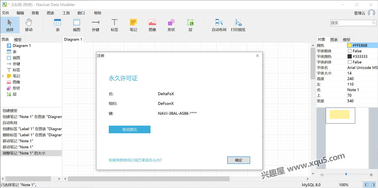Expand the 笔记 tree node
The height and width of the screenshot is (188, 378).
[3, 76]
